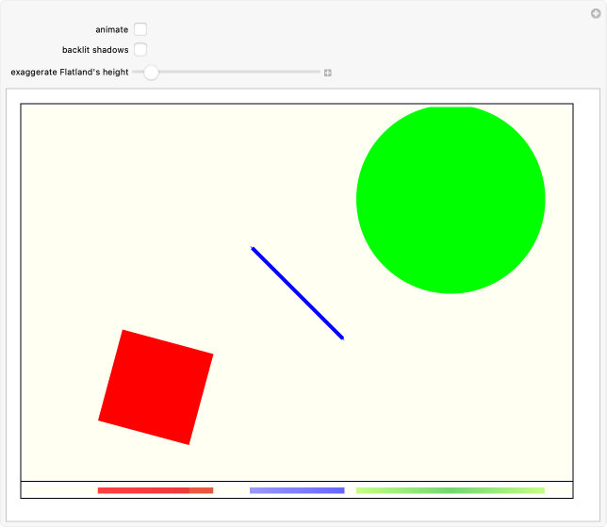Toggle the backlit shadows checkbox
Screen dimensions: 607x528
(140, 49)
